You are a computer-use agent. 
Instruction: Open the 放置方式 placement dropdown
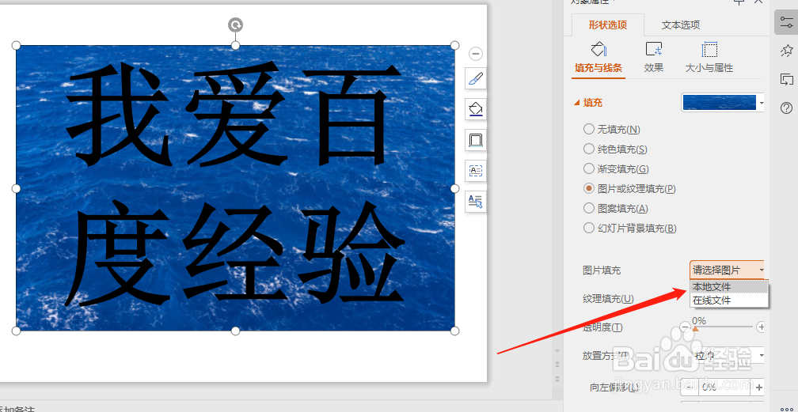pyautogui.click(x=727, y=356)
